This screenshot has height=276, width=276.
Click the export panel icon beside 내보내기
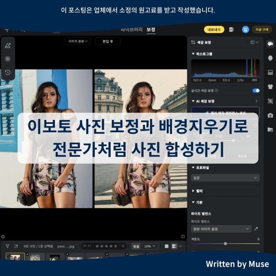[x=231, y=29]
